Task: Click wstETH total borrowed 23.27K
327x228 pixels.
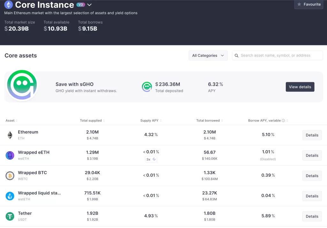Action: (209, 193)
